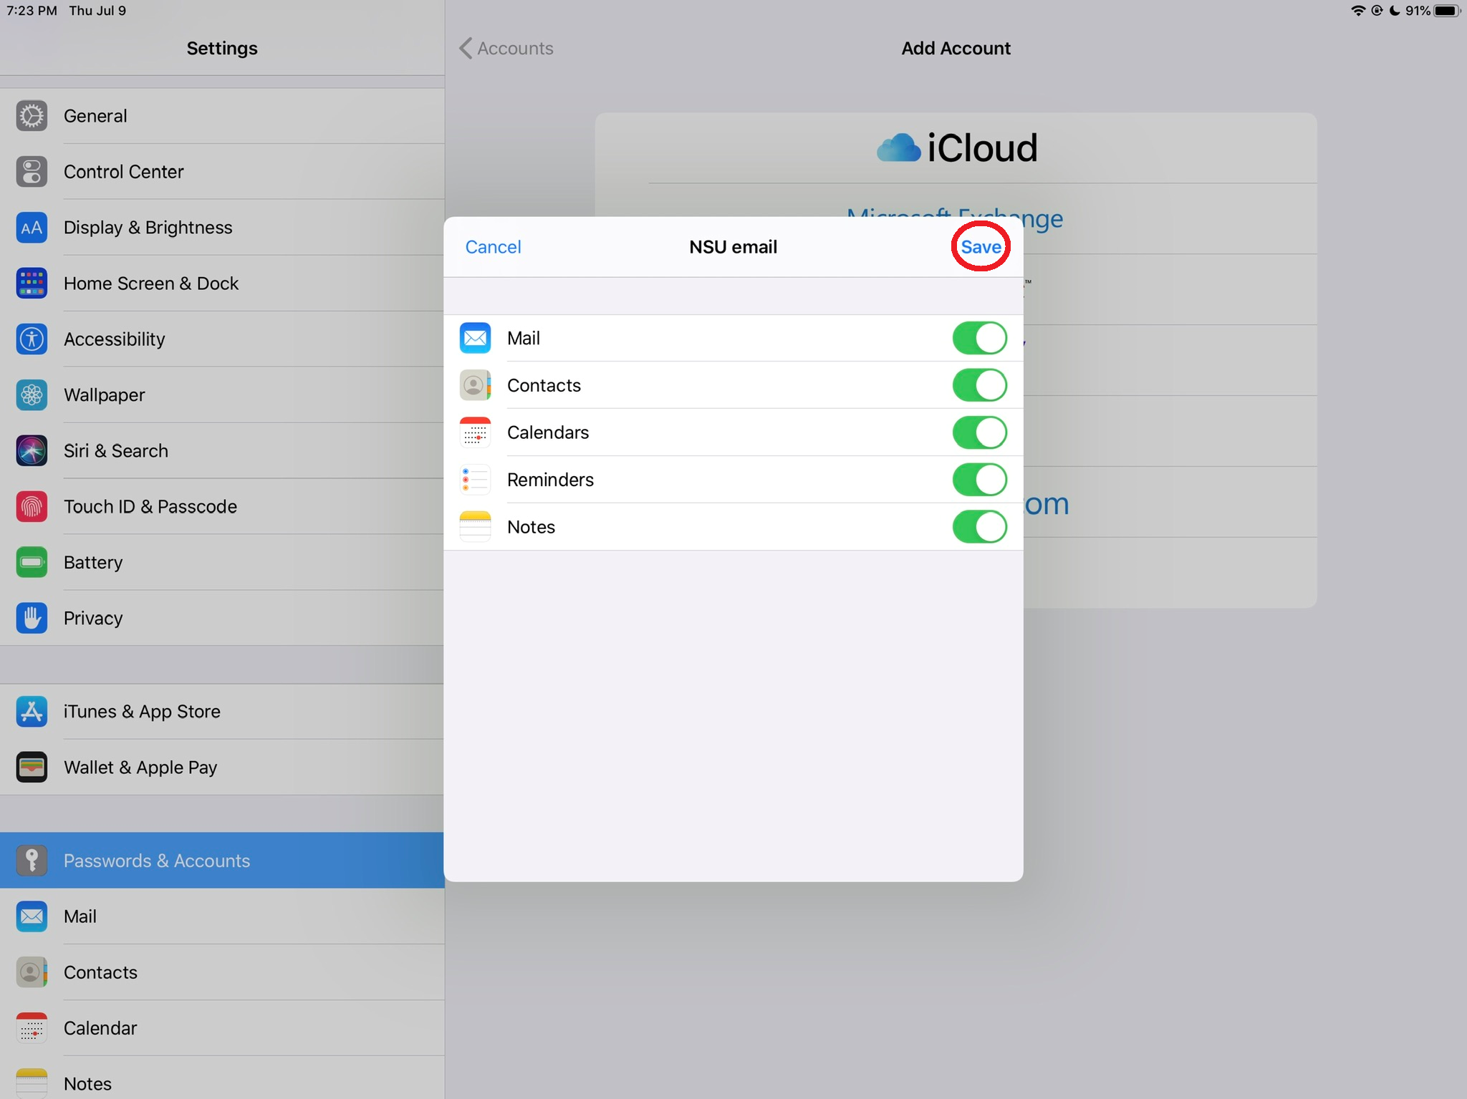Viewport: 1467px width, 1099px height.
Task: Turn off the Mail sync toggle
Action: [979, 338]
